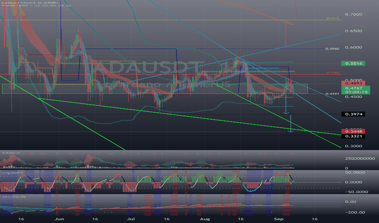Click the 0.6000 price axis label
Image resolution: width=379 pixels, height=223 pixels.
click(353, 47)
